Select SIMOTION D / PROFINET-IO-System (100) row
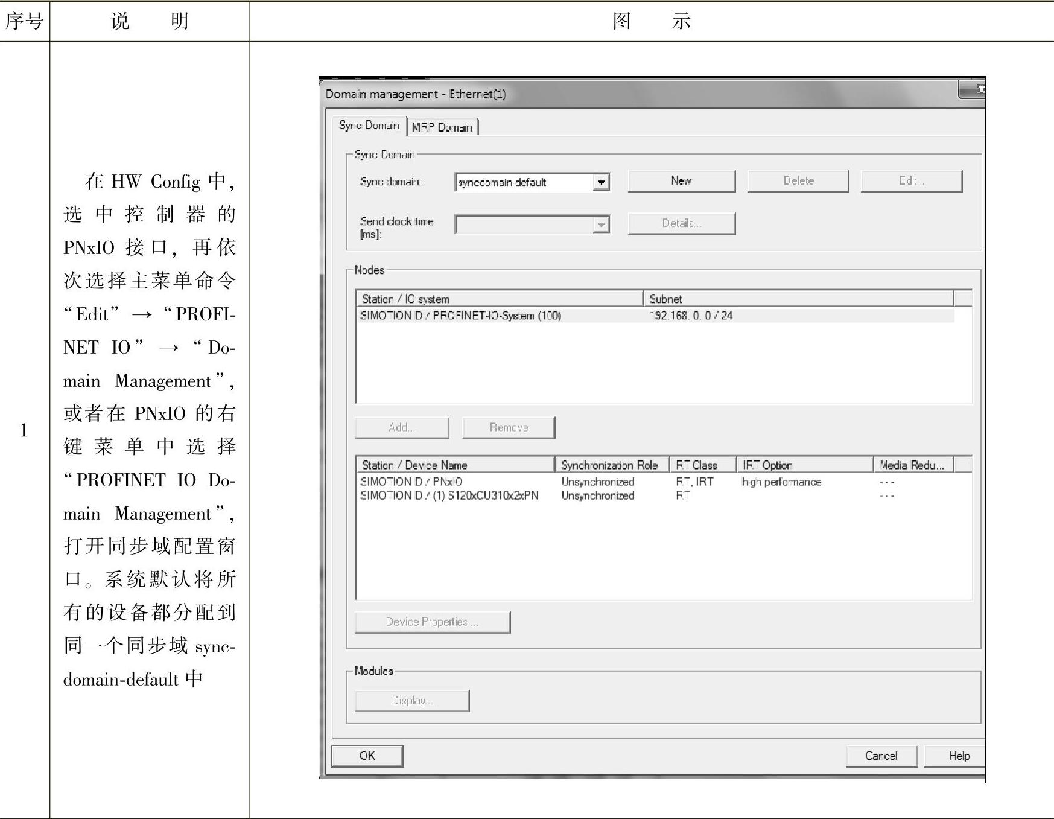This screenshot has width=1054, height=819. 461,316
